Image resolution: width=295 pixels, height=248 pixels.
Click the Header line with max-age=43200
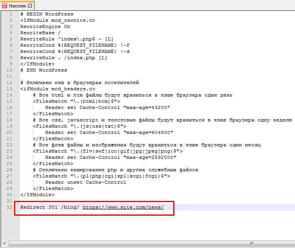pyautogui.click(x=108, y=107)
